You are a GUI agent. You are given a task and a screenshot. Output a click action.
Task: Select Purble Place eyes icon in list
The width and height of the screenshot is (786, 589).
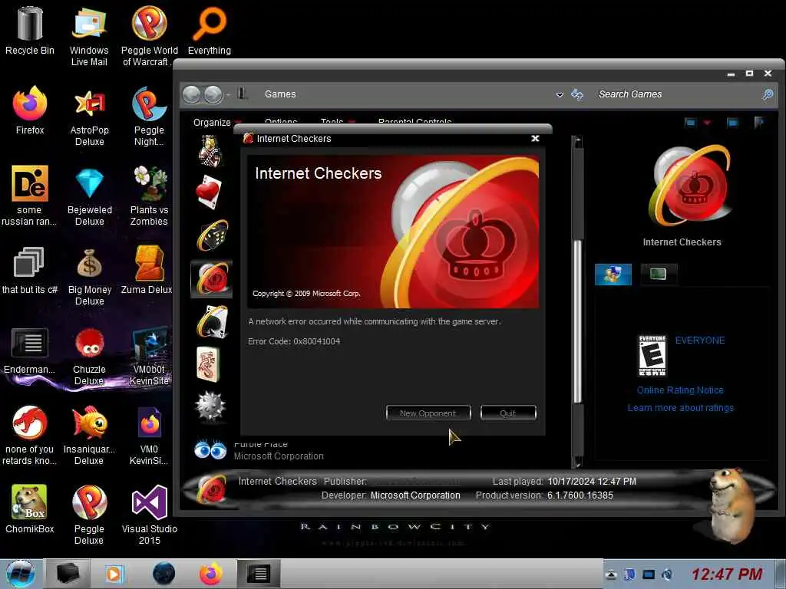pos(210,449)
